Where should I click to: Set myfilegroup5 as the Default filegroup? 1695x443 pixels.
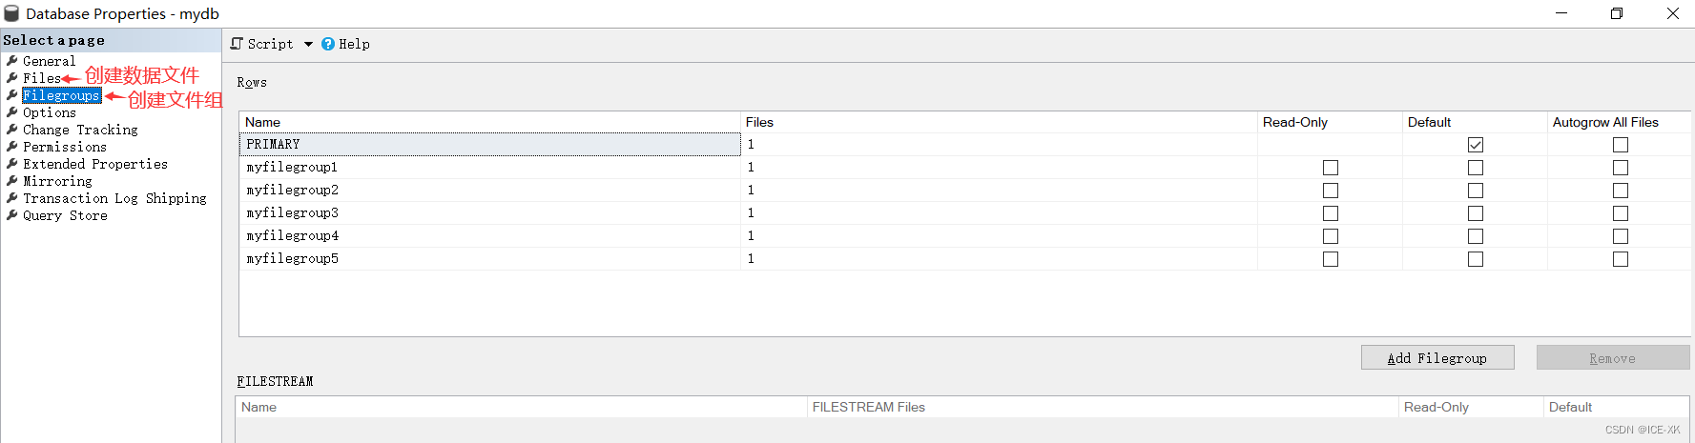(x=1476, y=259)
